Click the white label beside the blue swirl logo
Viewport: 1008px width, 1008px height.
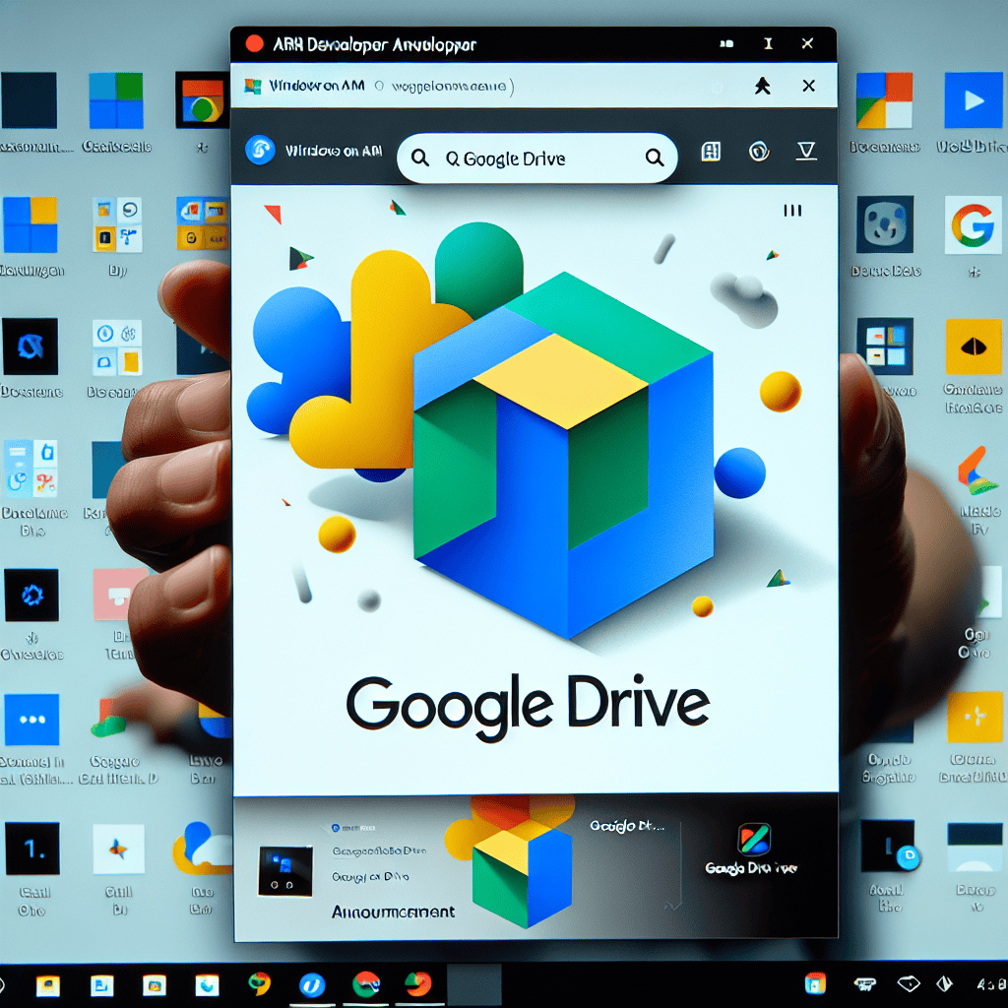click(x=334, y=151)
